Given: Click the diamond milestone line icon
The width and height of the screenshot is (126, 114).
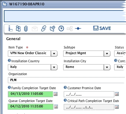Looking at the screenshot, I should tap(78, 28).
